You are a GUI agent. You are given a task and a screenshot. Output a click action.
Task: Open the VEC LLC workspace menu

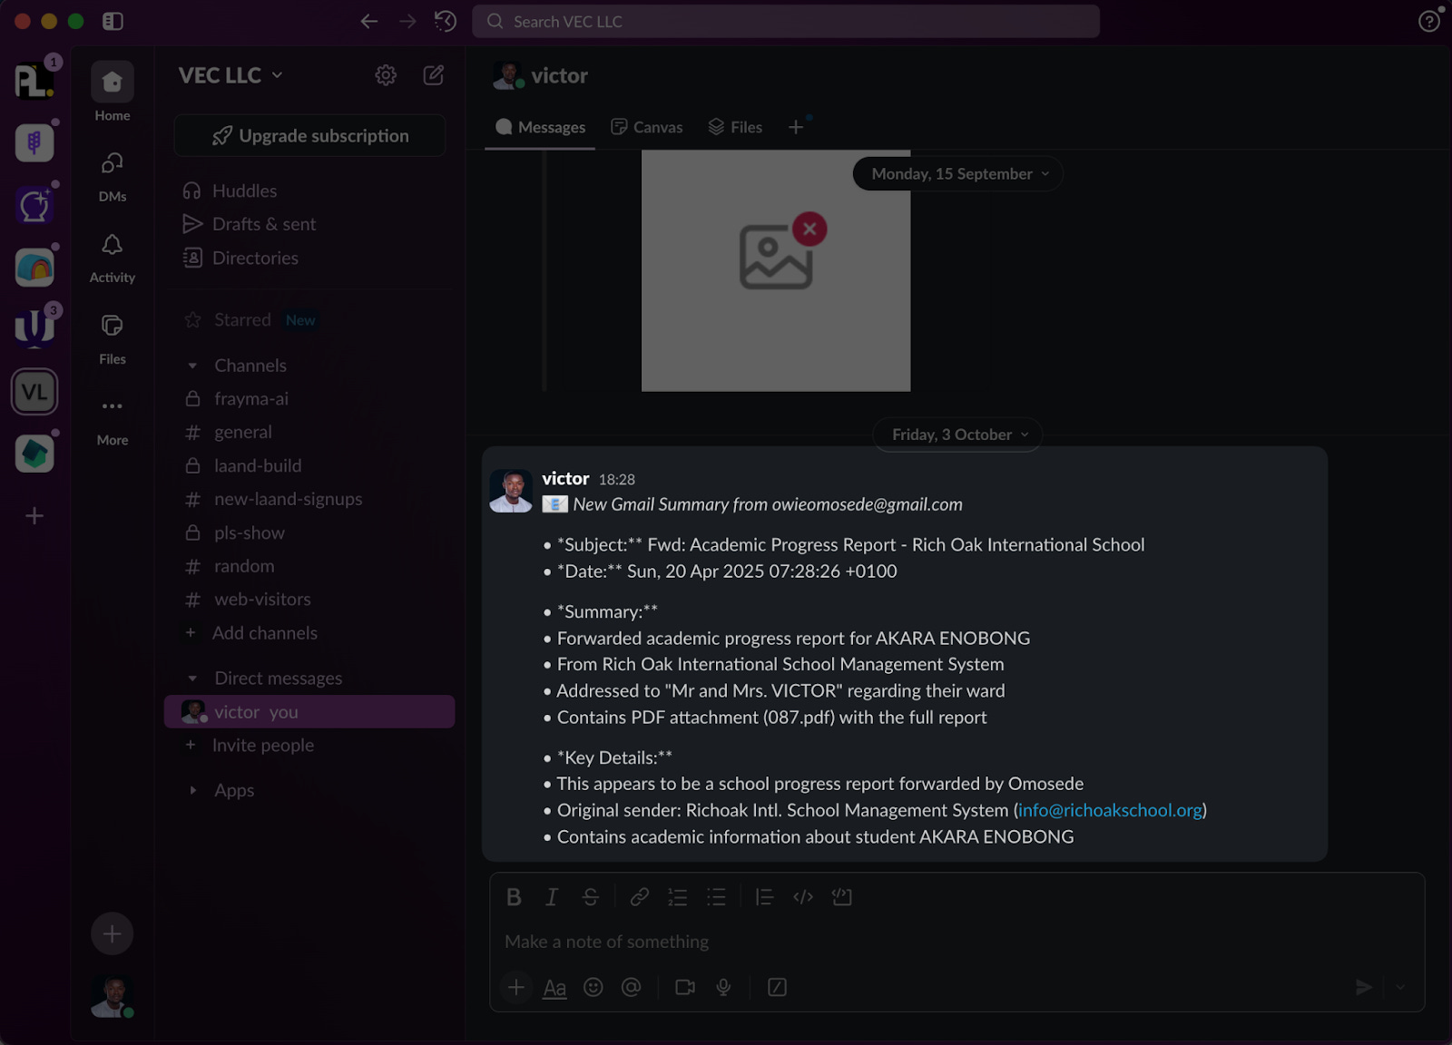(231, 75)
